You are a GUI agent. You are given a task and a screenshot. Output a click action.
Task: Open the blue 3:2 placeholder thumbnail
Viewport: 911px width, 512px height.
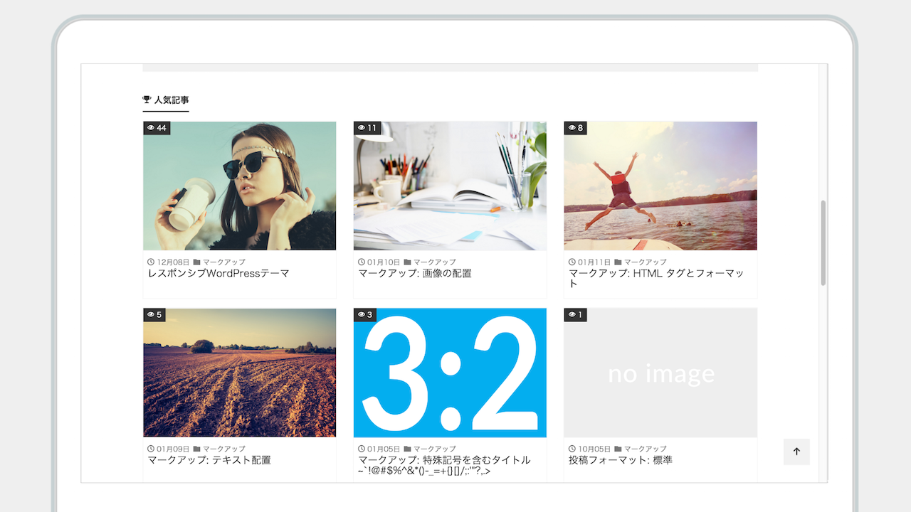coord(450,373)
